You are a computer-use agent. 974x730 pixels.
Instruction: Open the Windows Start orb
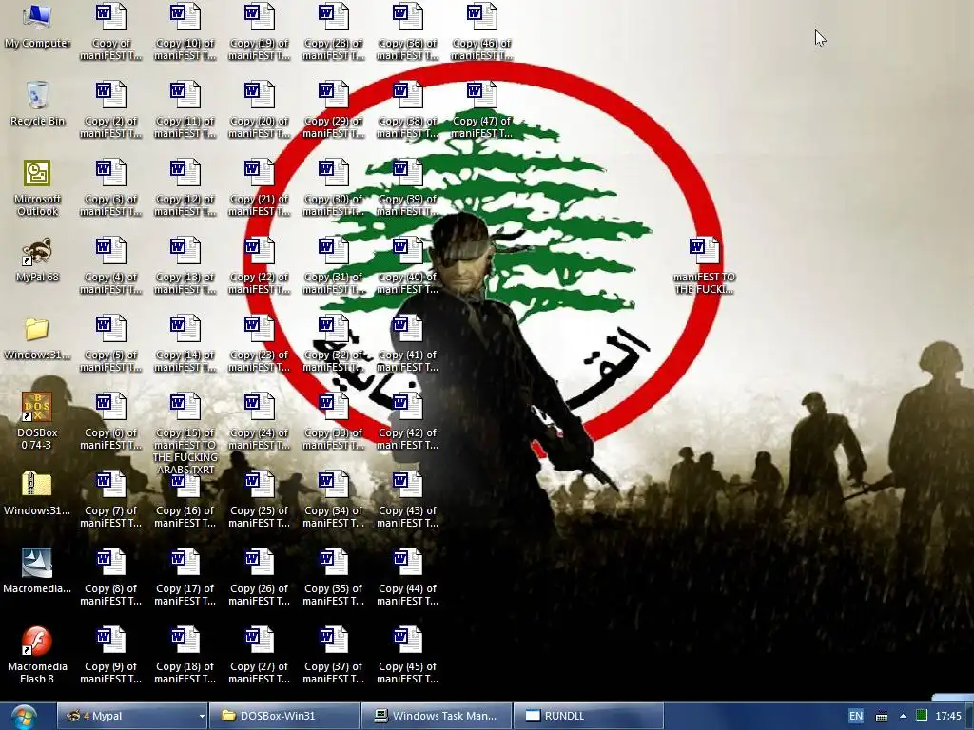23,717
